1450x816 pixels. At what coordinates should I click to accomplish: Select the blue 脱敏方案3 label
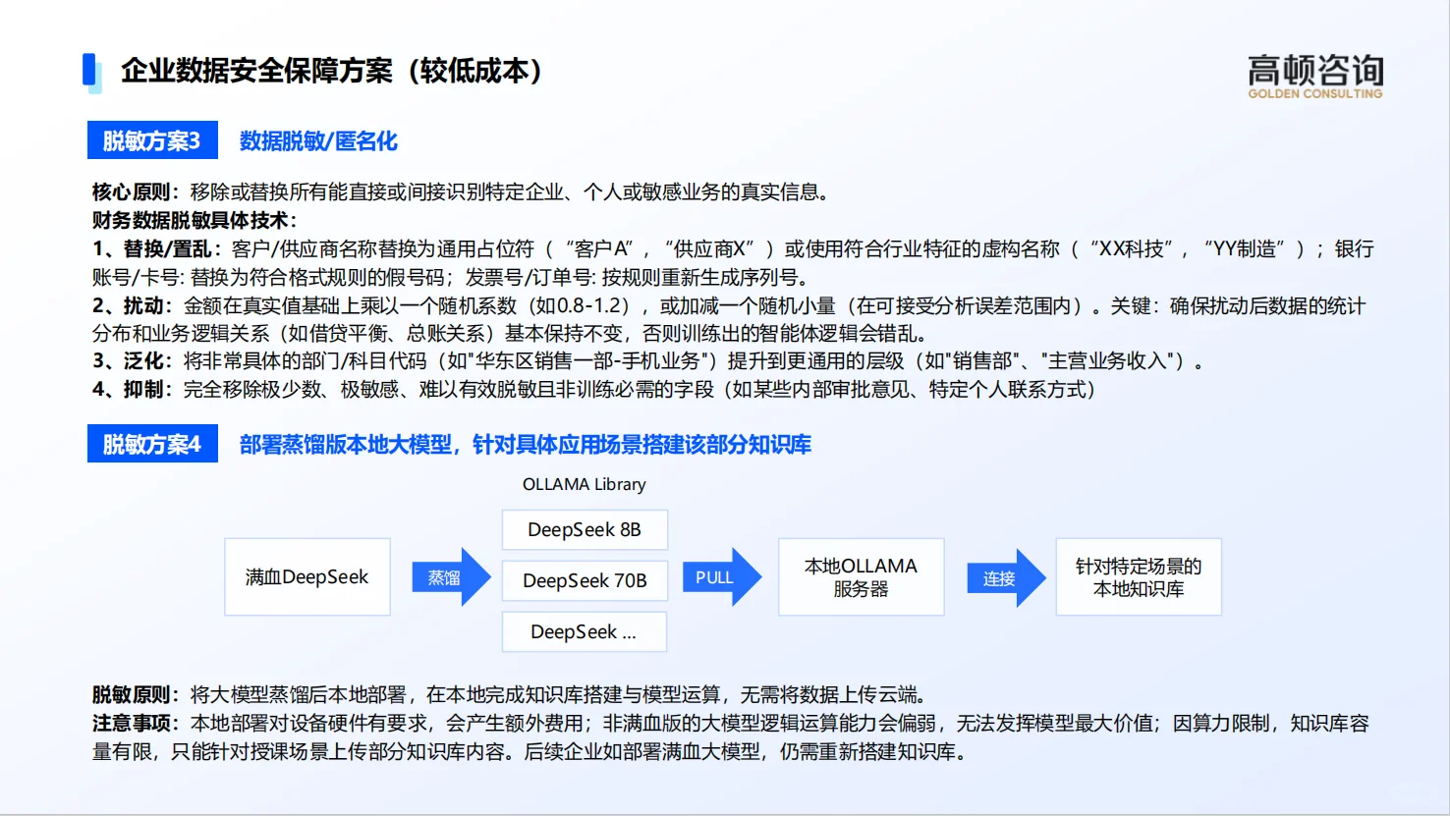152,140
